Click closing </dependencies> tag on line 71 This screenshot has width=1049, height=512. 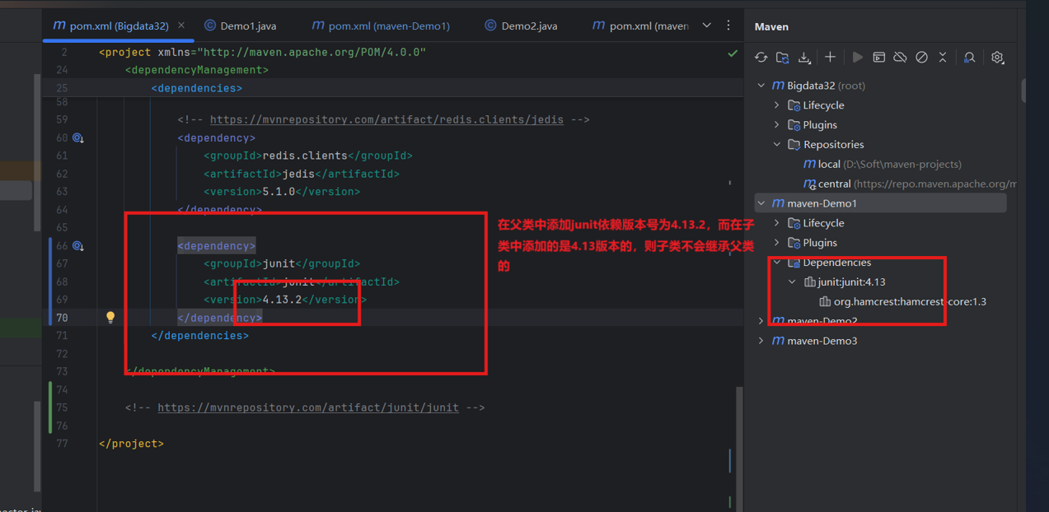[200, 336]
